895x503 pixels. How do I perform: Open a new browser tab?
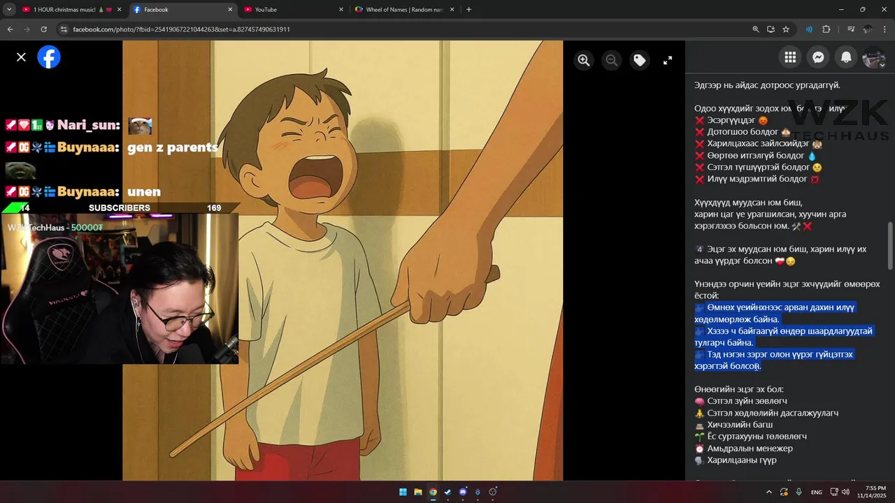pyautogui.click(x=468, y=10)
